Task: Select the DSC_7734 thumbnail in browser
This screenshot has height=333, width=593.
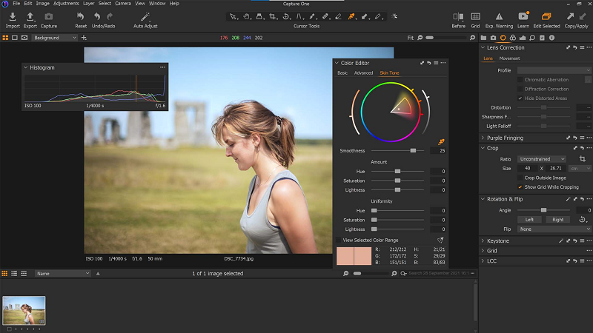Action: point(24,310)
